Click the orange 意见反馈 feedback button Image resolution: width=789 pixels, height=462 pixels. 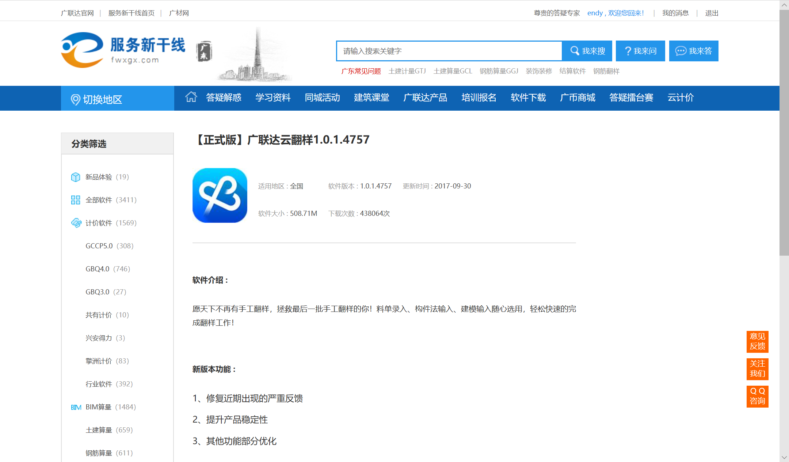tap(757, 341)
